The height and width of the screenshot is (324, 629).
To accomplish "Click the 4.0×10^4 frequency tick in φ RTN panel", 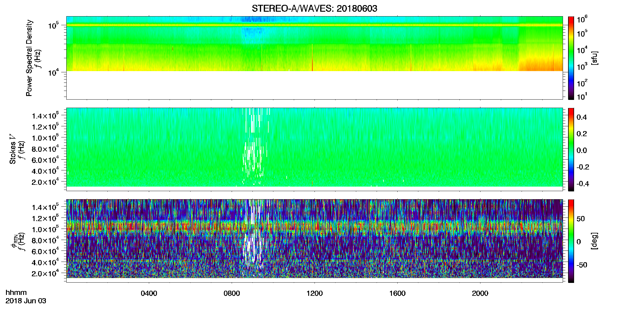I will (45, 262).
